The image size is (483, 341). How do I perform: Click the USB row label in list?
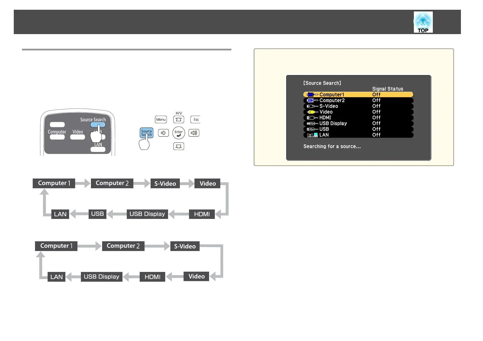324,129
